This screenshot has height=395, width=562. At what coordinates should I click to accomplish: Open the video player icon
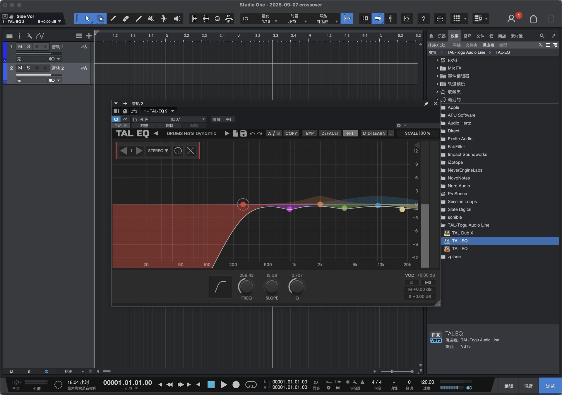[440, 19]
